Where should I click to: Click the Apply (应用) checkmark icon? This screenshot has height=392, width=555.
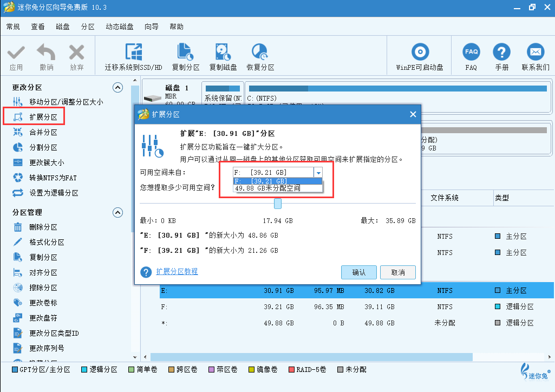pyautogui.click(x=16, y=53)
